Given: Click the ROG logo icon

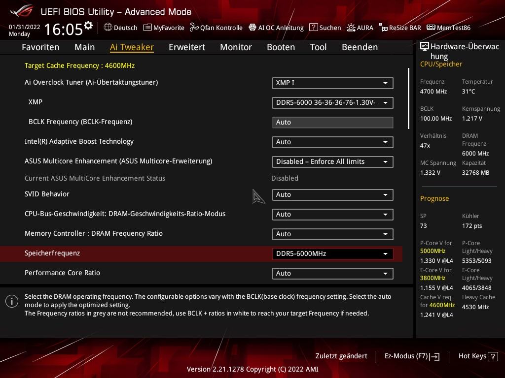Looking at the screenshot, I should [x=22, y=11].
